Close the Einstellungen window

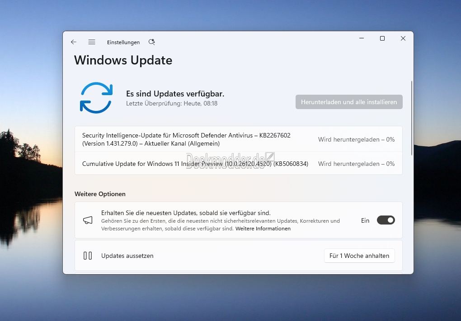pyautogui.click(x=403, y=38)
